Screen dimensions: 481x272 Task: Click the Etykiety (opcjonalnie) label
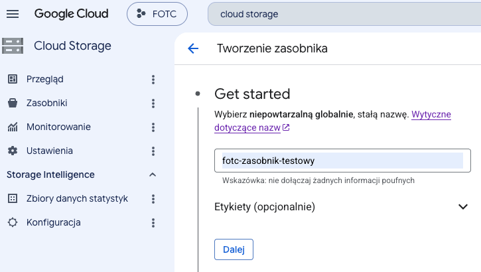[x=265, y=207]
